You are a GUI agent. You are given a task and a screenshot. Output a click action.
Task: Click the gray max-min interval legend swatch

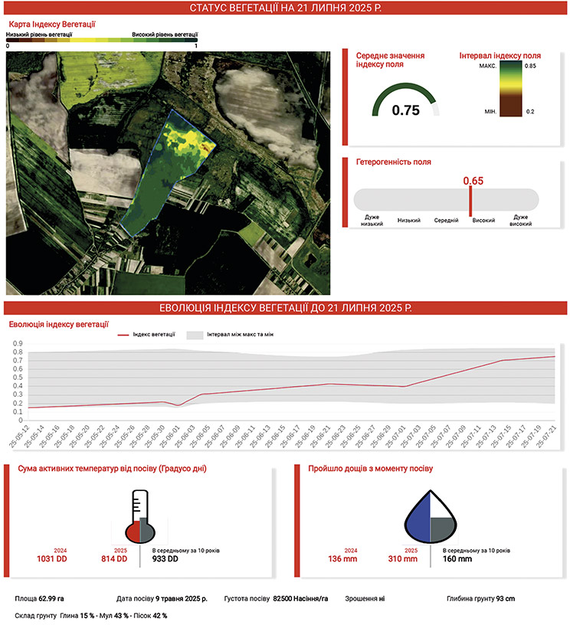point(195,334)
